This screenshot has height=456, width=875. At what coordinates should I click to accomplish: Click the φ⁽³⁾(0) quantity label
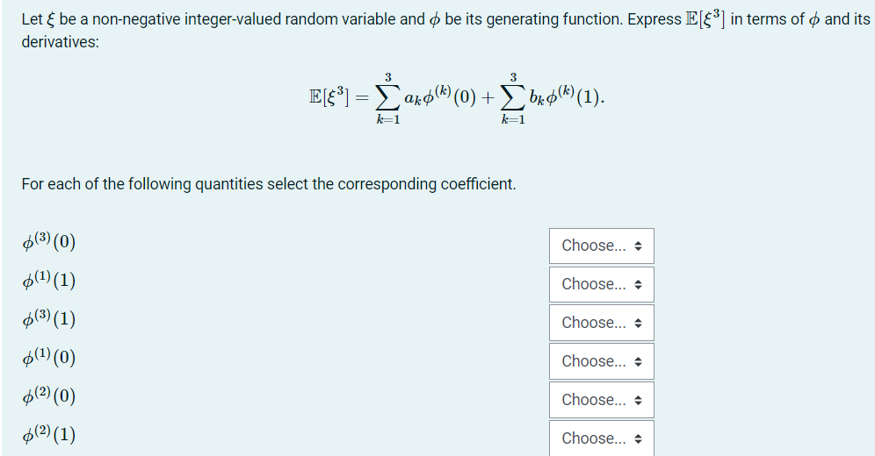click(48, 242)
